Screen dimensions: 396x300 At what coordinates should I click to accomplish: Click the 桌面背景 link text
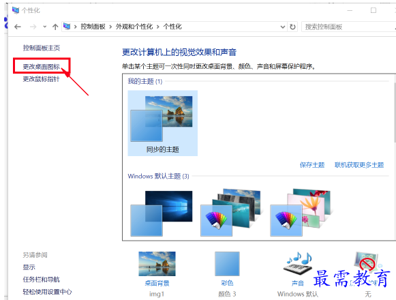[157, 283]
